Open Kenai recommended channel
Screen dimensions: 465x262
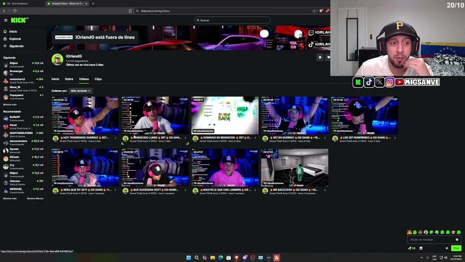click(x=23, y=126)
